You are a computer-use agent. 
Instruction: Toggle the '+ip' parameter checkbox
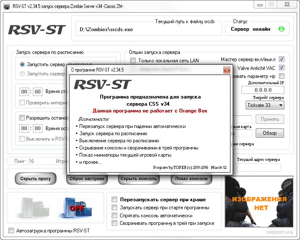coord(281,76)
